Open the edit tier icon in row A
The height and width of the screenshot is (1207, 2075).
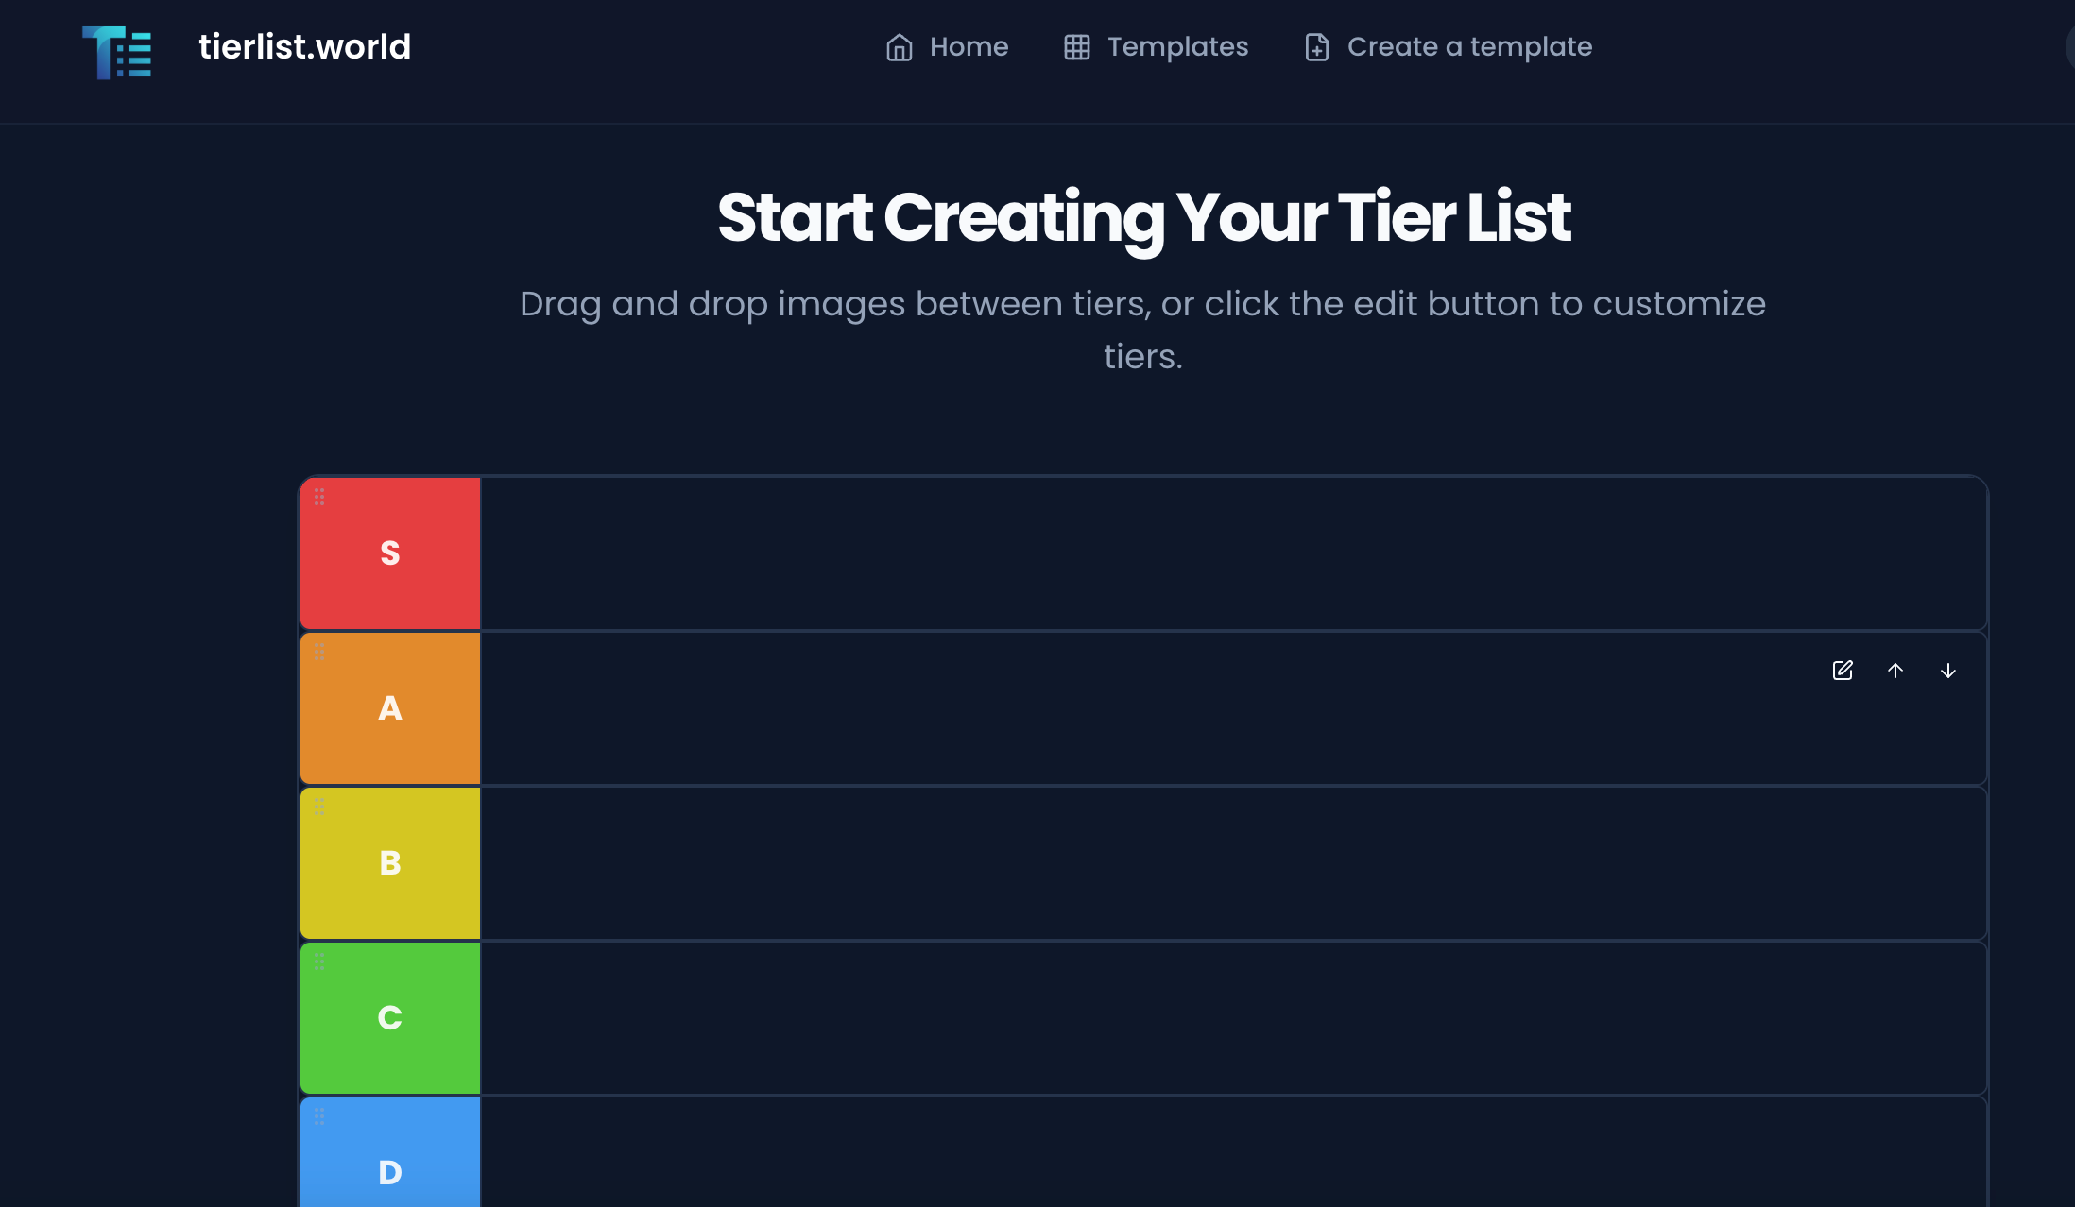coord(1843,671)
